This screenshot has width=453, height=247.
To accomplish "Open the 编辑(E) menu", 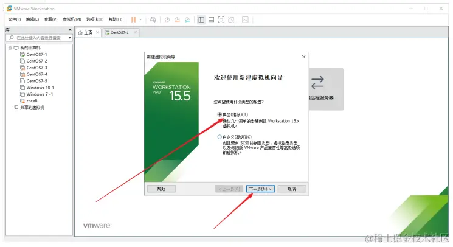I will tap(32, 19).
